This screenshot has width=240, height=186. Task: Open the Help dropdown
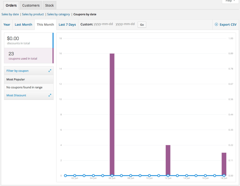pyautogui.click(x=230, y=2)
